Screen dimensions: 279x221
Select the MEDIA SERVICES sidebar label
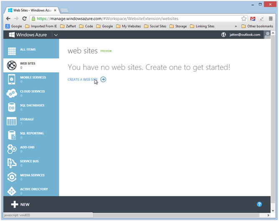coord(33,175)
